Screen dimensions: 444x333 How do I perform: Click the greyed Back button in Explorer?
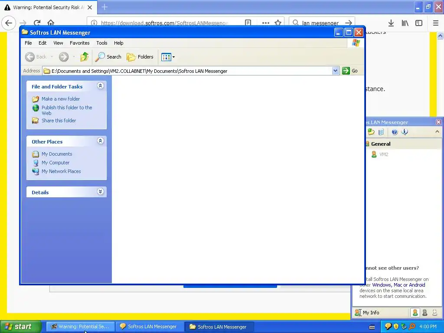pos(36,57)
